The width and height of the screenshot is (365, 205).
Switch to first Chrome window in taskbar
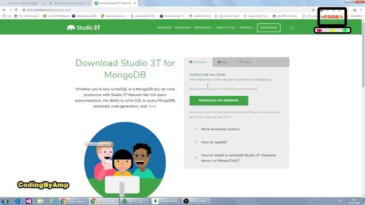74,201
